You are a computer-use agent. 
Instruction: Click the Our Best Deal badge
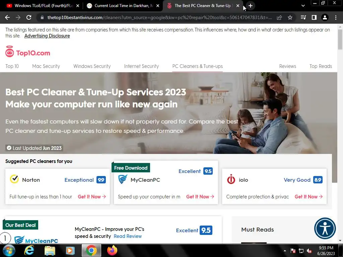(x=20, y=225)
